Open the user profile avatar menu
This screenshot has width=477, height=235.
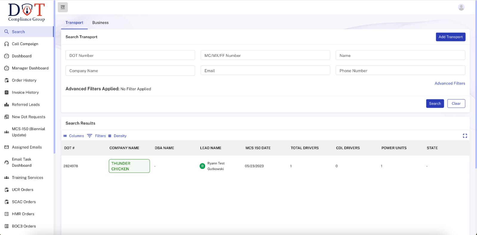(x=461, y=7)
